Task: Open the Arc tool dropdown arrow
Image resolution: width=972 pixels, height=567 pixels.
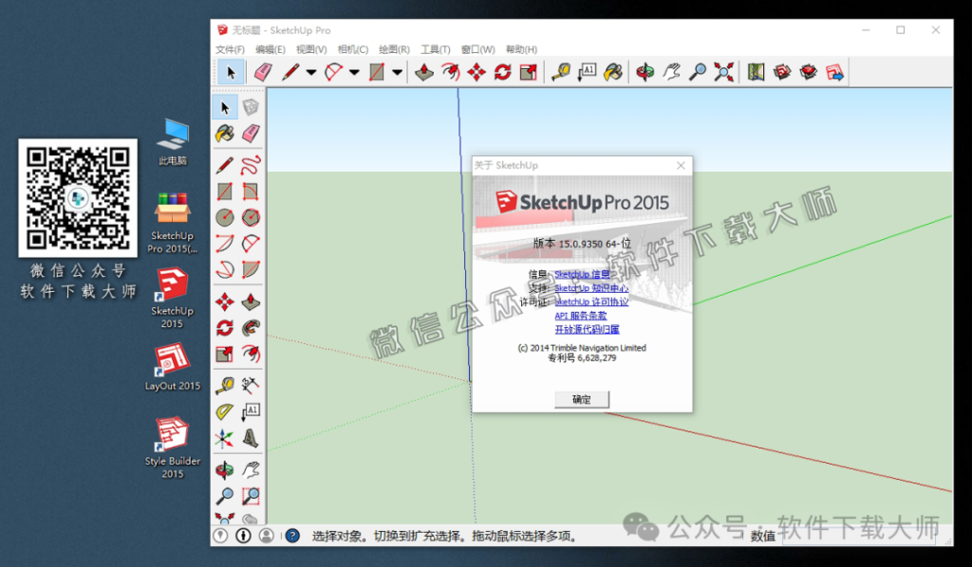Action: click(353, 71)
